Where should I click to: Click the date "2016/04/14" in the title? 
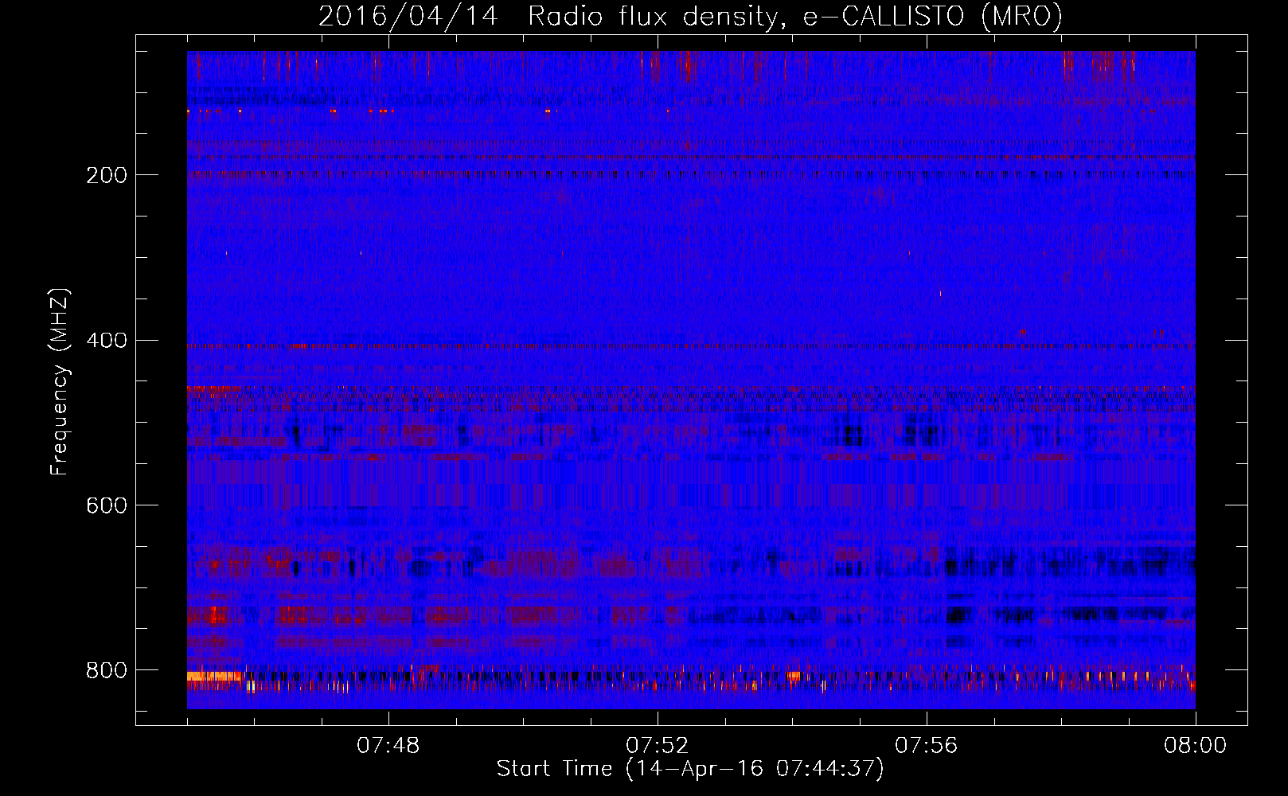(408, 16)
